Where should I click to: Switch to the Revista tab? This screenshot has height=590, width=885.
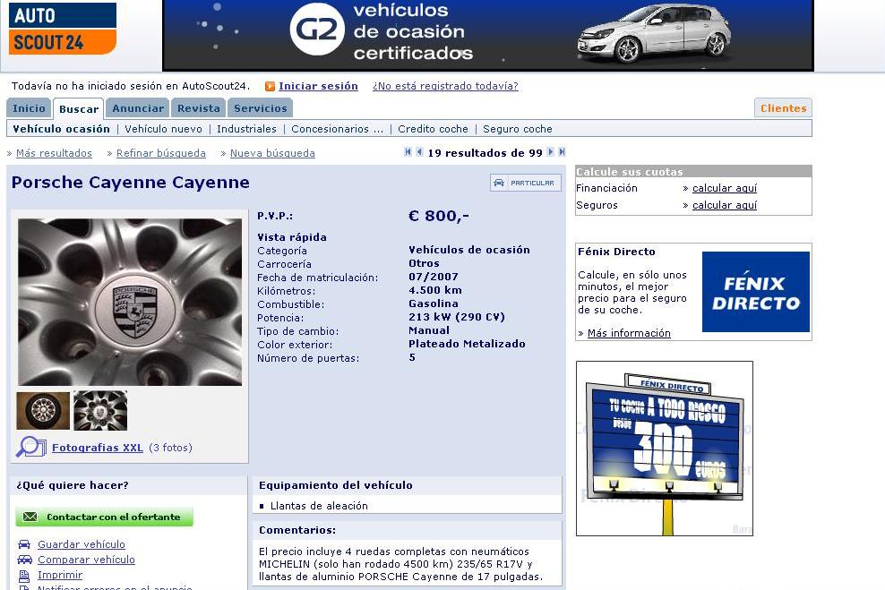coord(199,108)
